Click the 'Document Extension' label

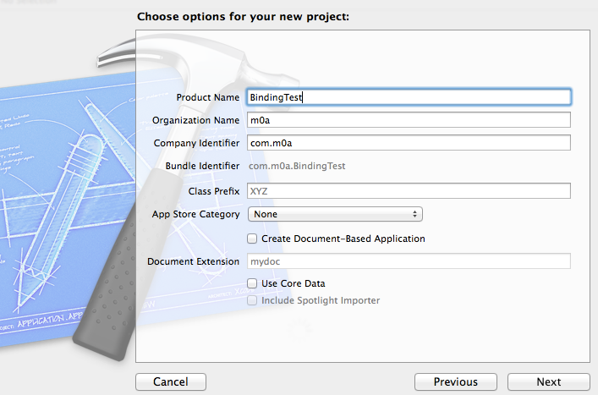click(x=193, y=261)
